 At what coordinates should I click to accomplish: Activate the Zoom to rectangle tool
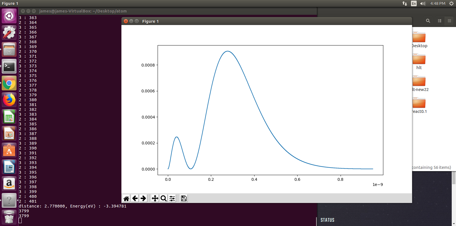(164, 198)
